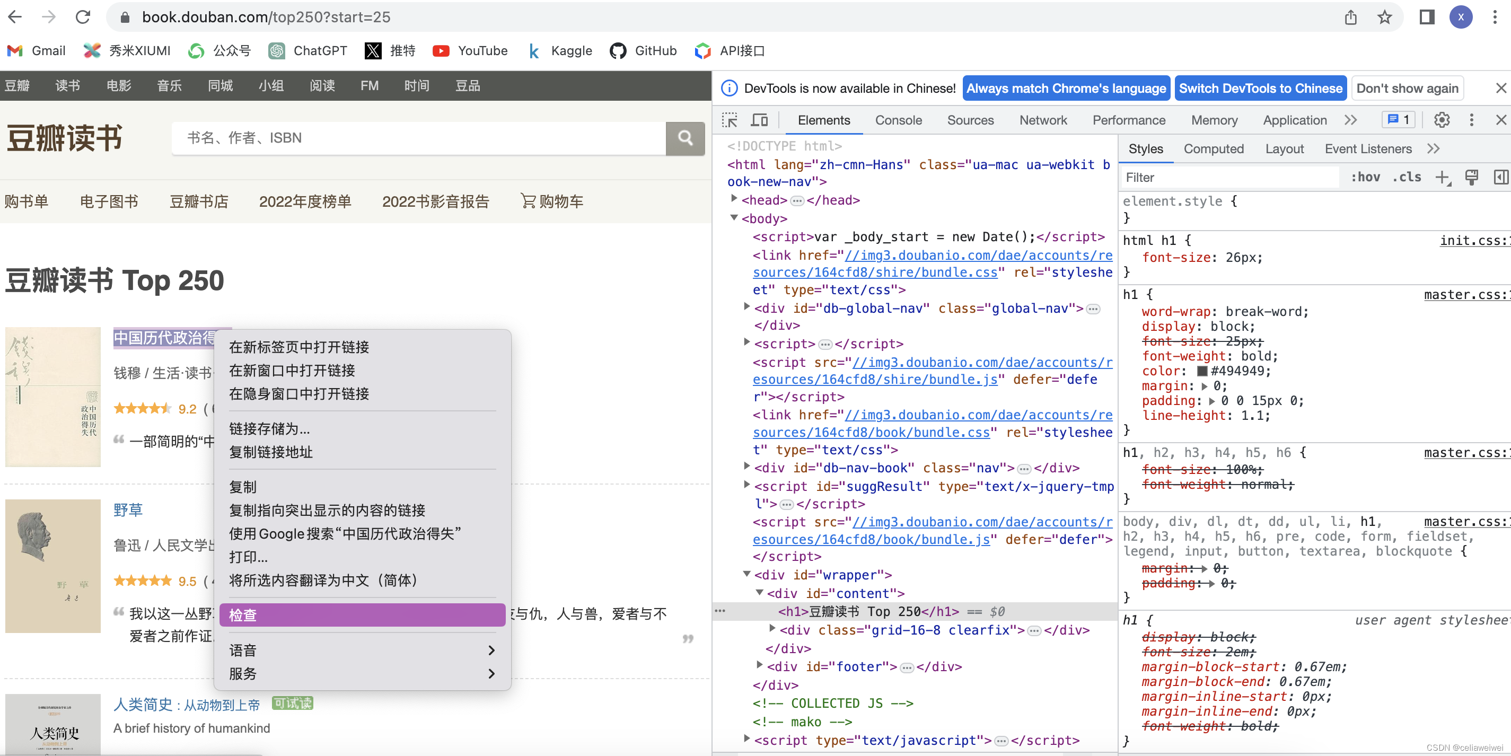Open the new style rule plus icon

tap(1443, 177)
